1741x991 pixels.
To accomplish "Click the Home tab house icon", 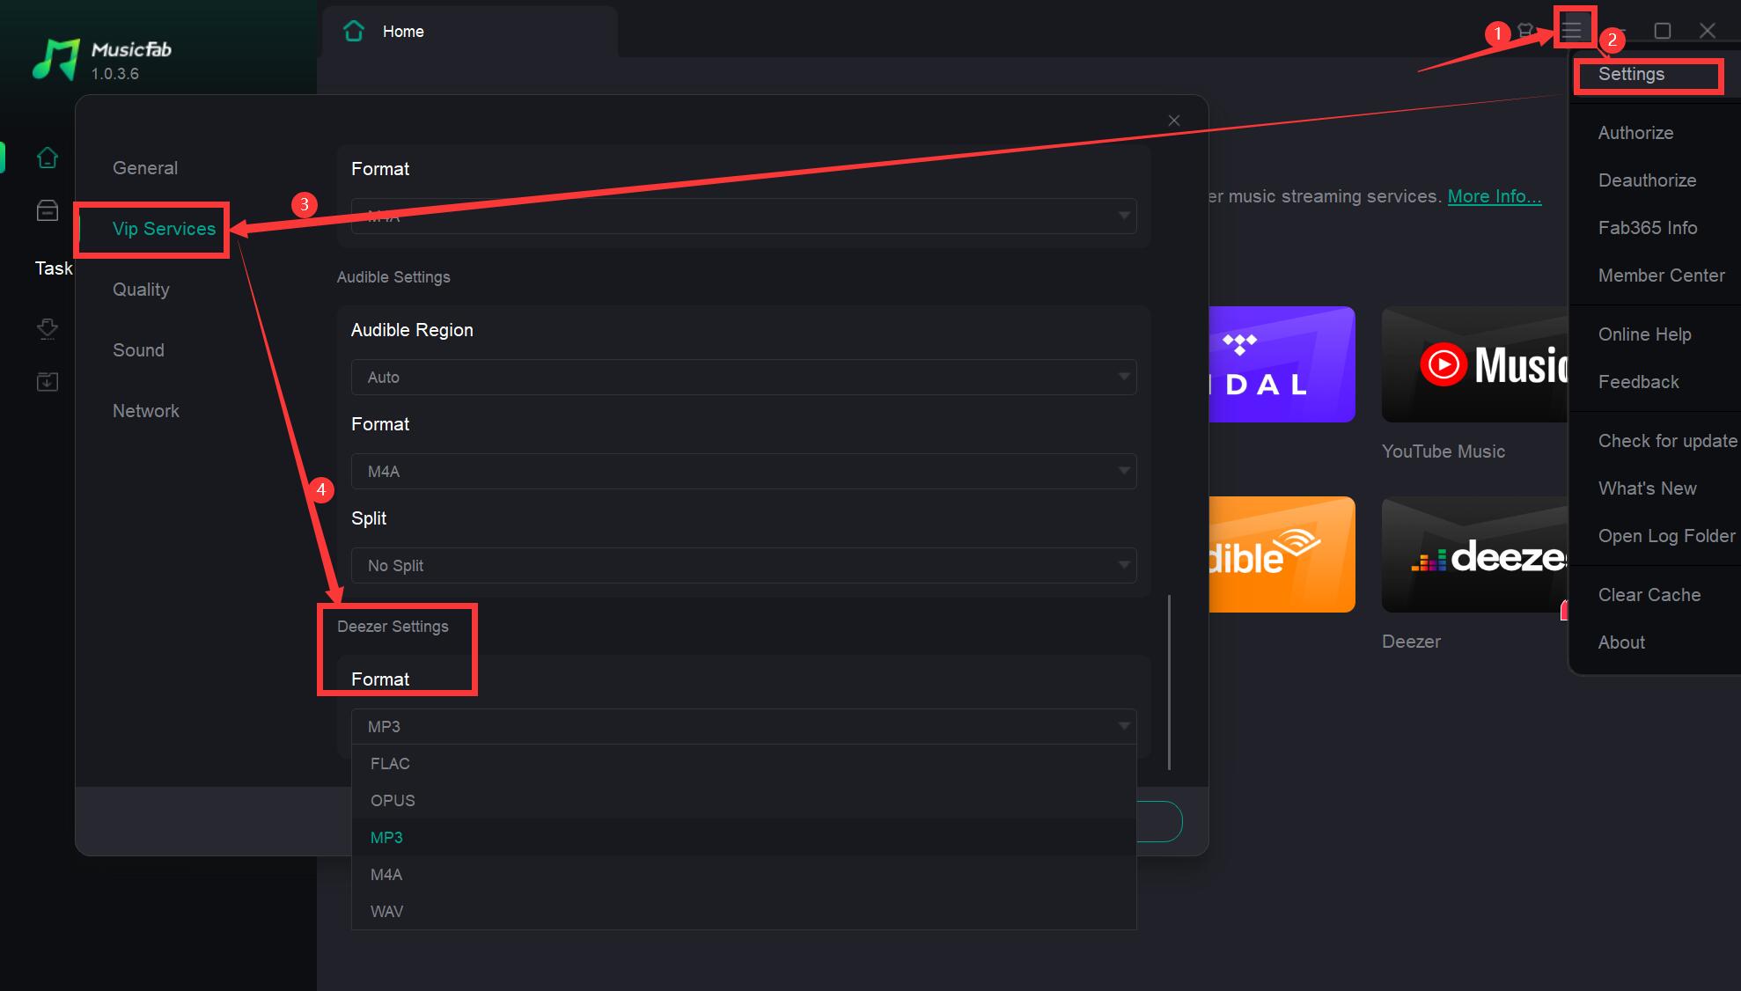I will click(x=354, y=31).
